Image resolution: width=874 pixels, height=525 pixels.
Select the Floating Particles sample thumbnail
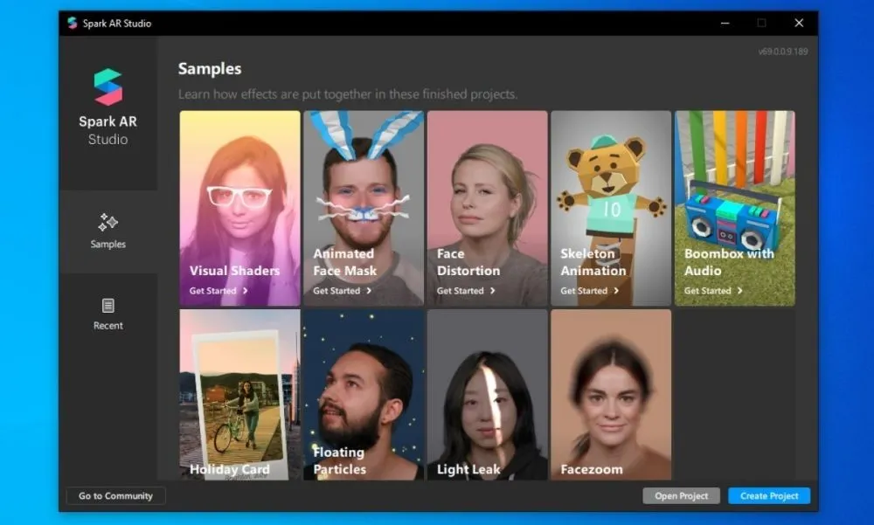[x=364, y=393]
